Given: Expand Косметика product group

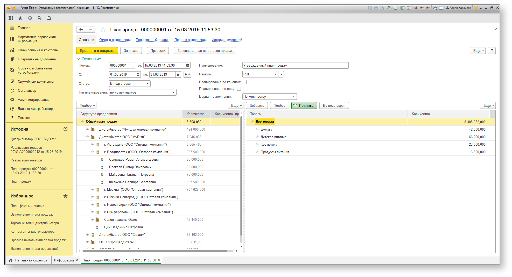Looking at the screenshot, I should (x=257, y=144).
